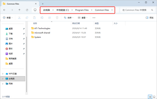The width and height of the screenshot is (157, 99).
Task: Click 本地磁盘 (C:) breadcrumb segment
Action: [x=63, y=10]
